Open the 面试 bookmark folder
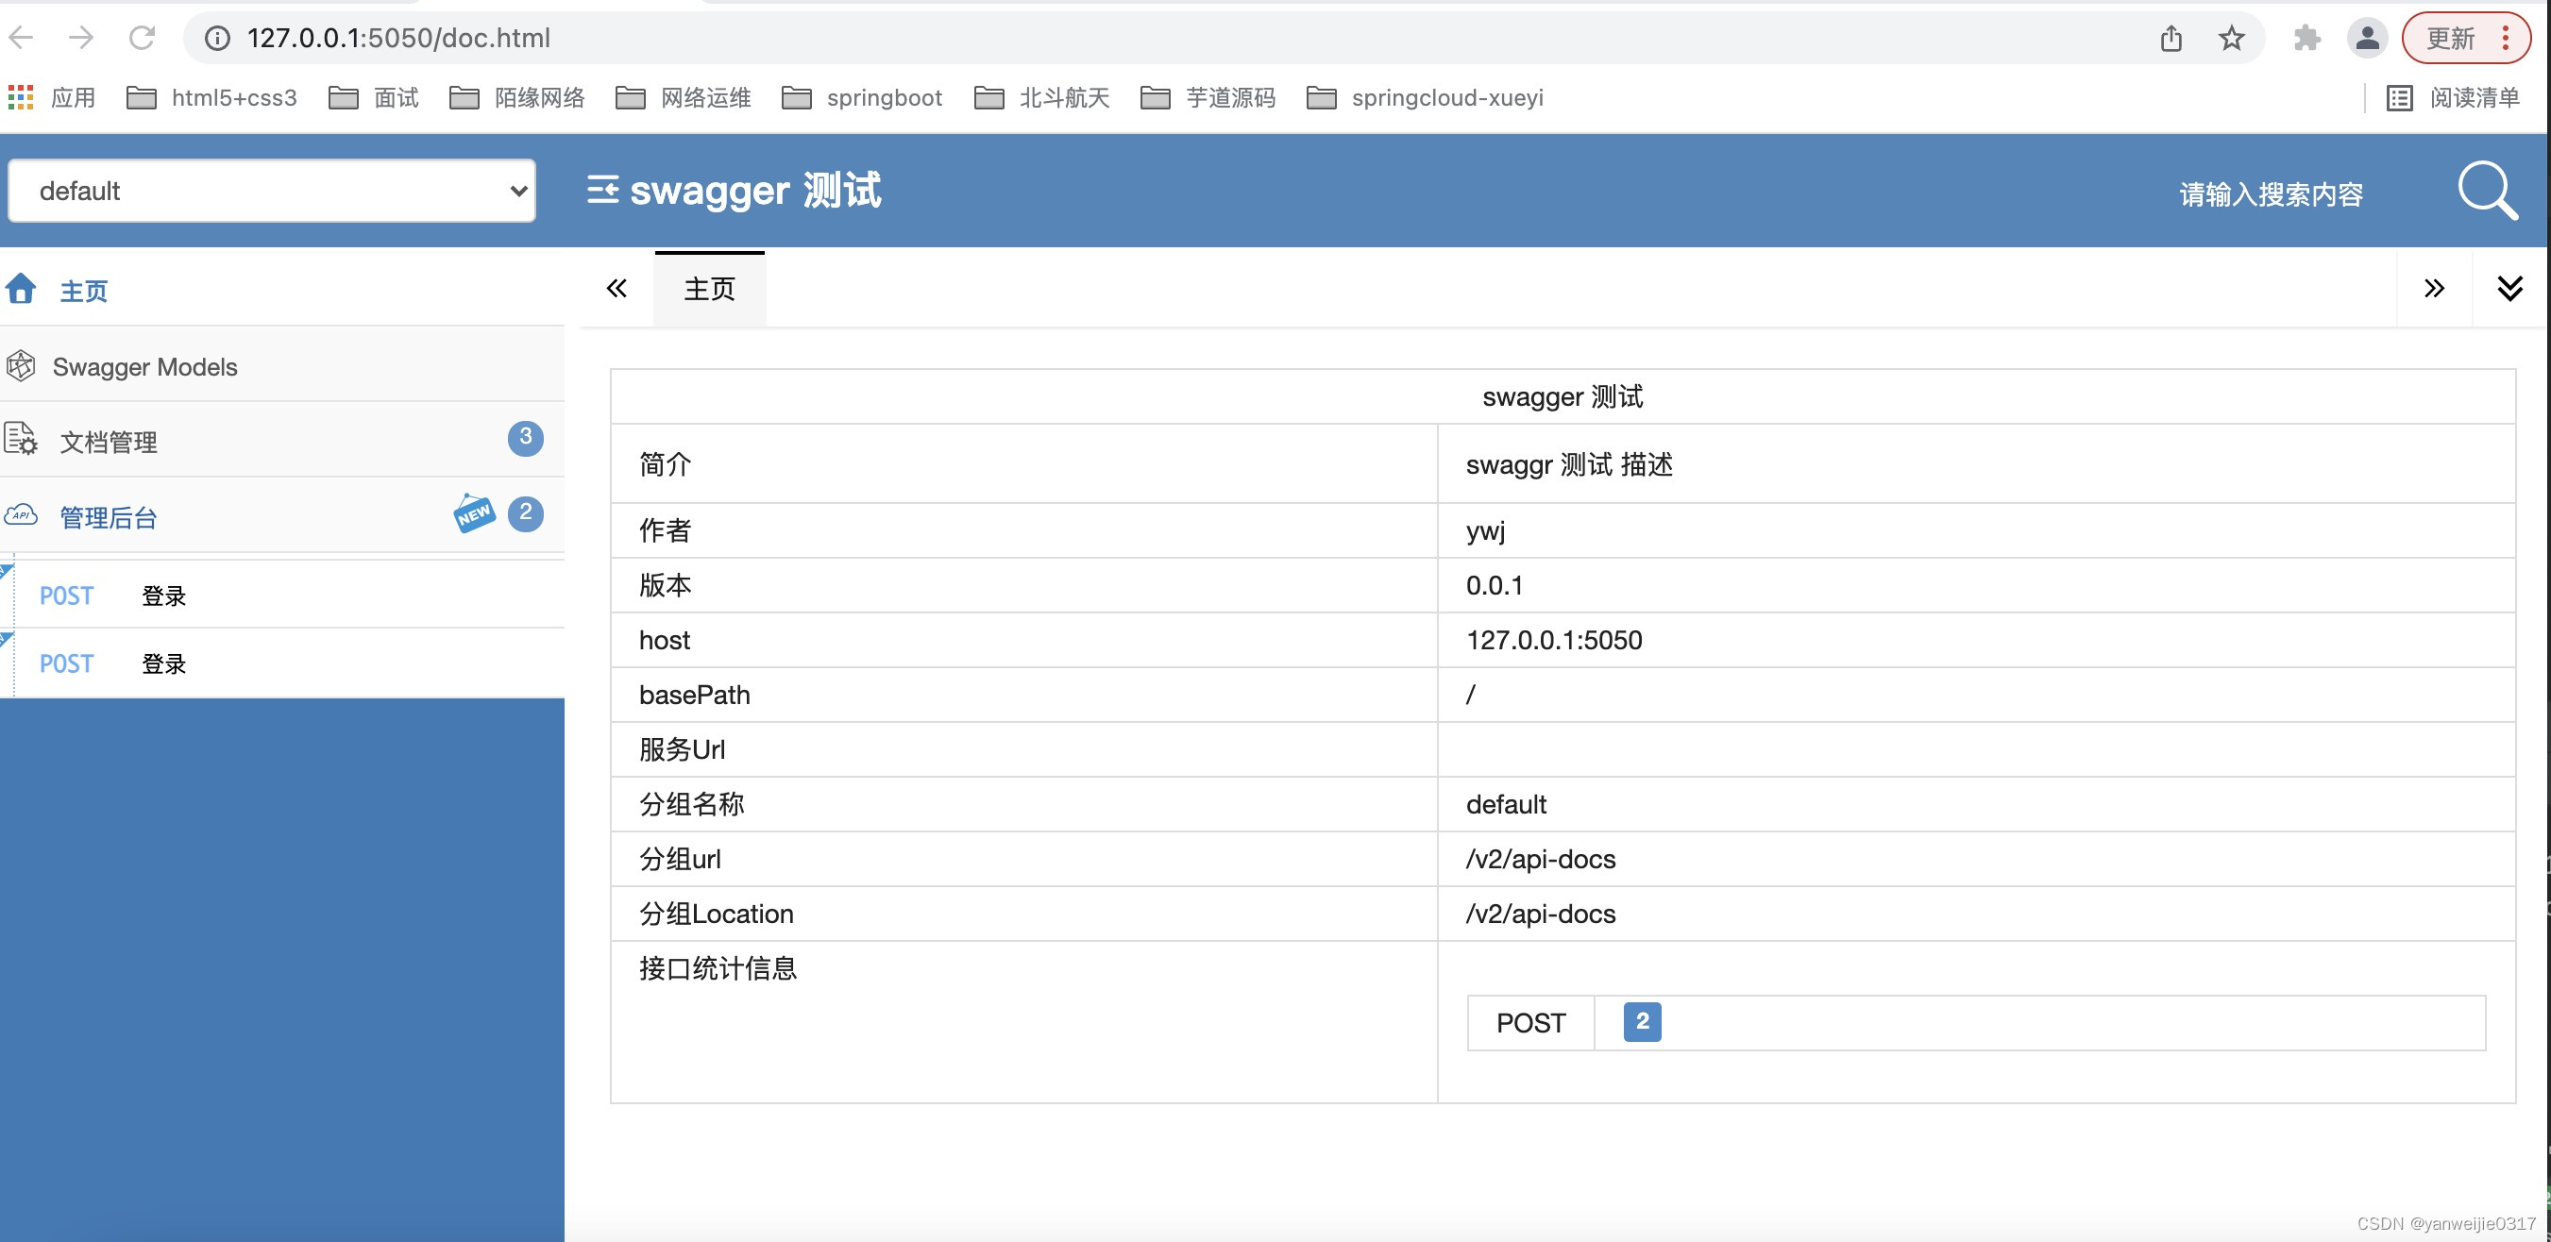2551x1242 pixels. tap(373, 97)
